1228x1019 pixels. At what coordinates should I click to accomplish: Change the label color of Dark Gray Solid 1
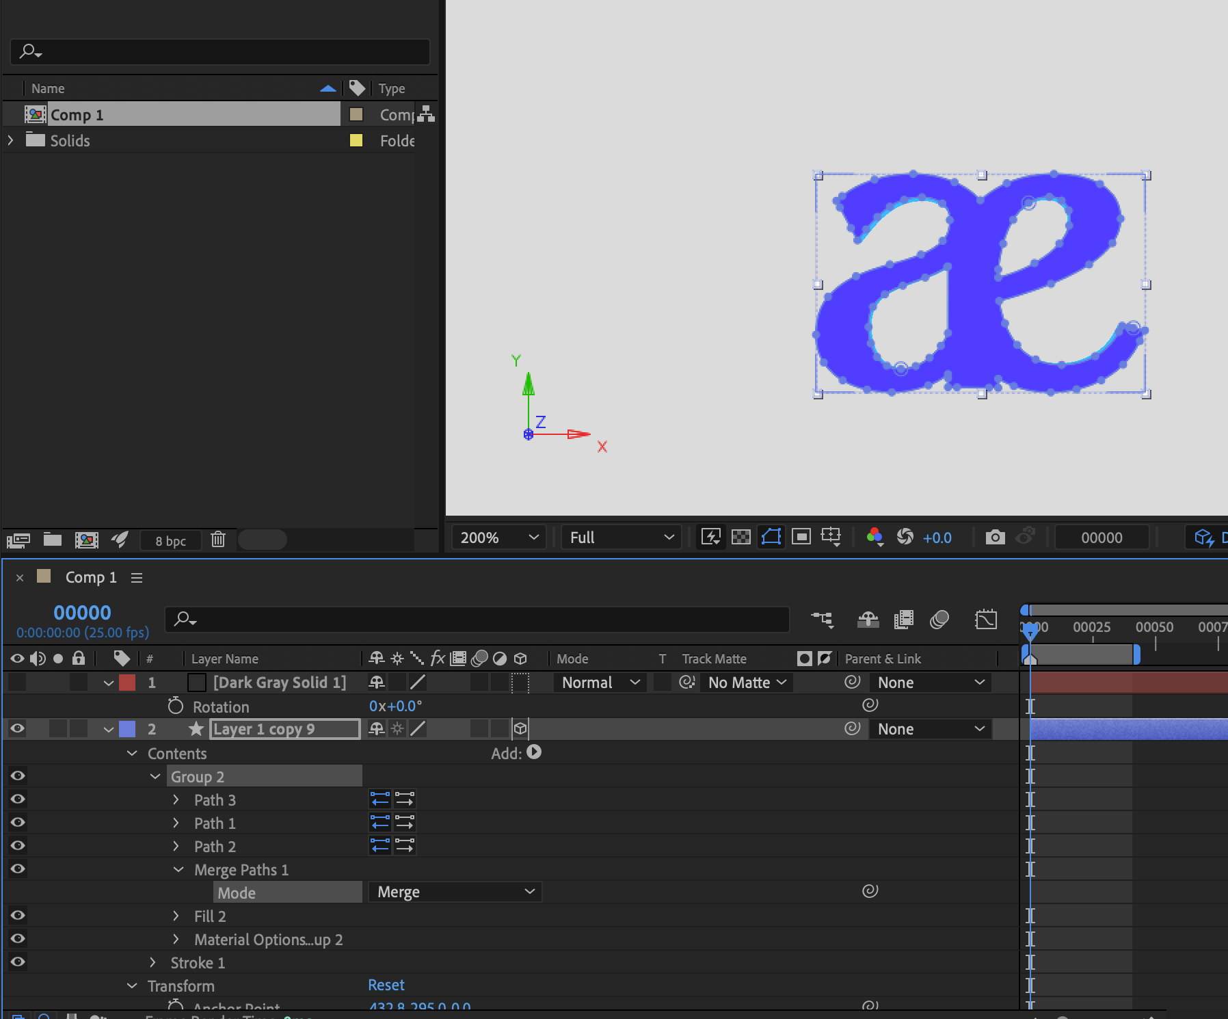[x=127, y=682]
